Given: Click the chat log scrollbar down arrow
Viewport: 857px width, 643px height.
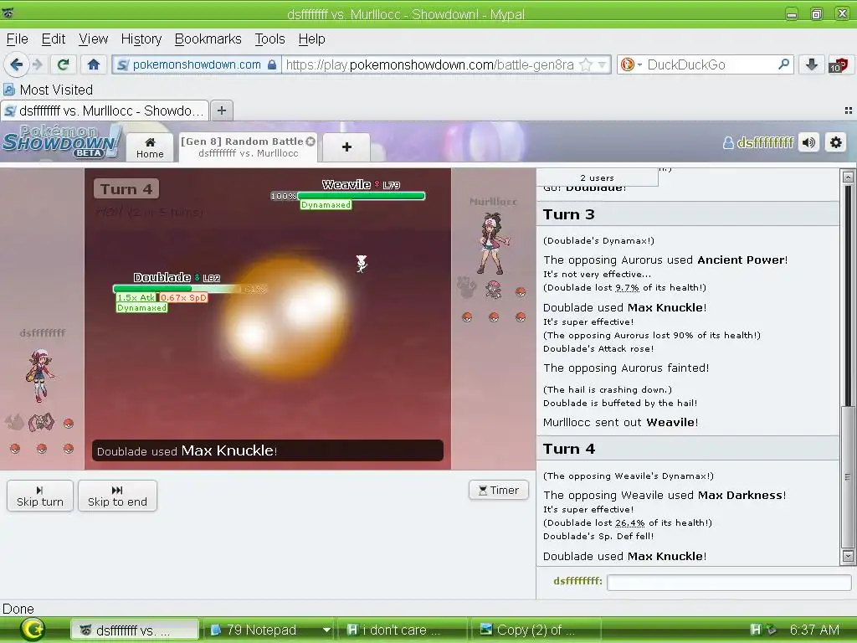Looking at the screenshot, I should tap(848, 557).
